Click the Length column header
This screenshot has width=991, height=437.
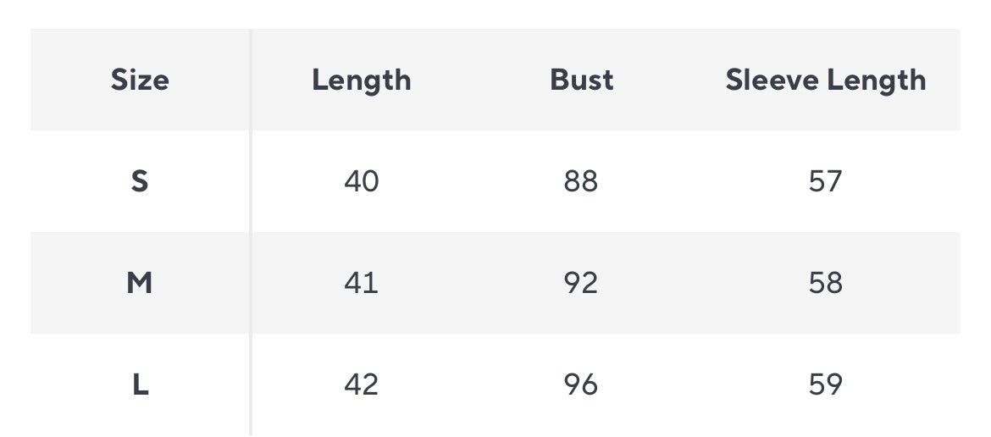tap(362, 80)
